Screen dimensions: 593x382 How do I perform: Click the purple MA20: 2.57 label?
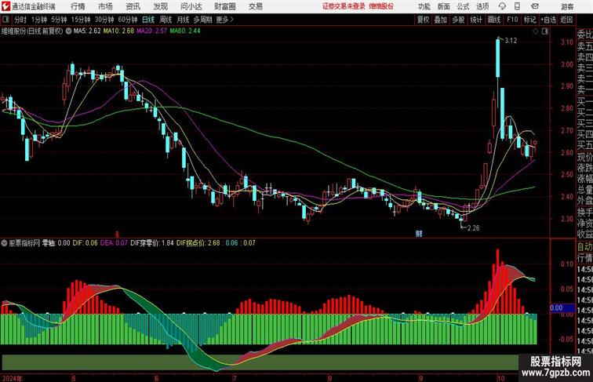(x=151, y=31)
